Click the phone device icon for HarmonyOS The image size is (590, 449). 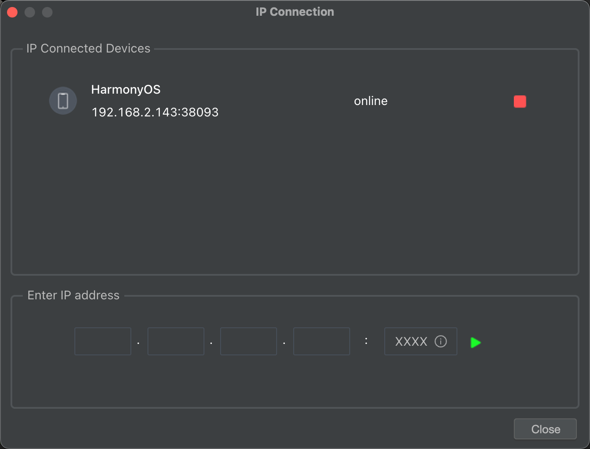click(63, 101)
